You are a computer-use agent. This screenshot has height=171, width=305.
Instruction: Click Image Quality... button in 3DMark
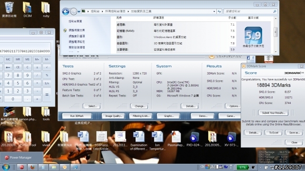[114, 116]
